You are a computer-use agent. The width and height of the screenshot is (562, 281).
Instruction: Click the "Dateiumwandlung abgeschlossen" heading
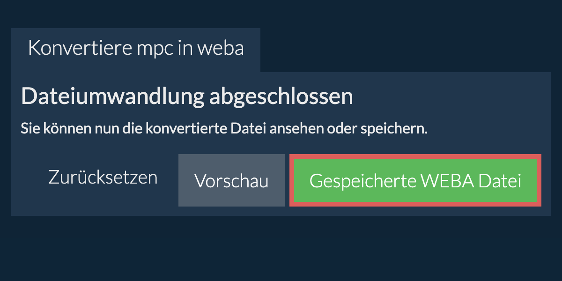[187, 97]
